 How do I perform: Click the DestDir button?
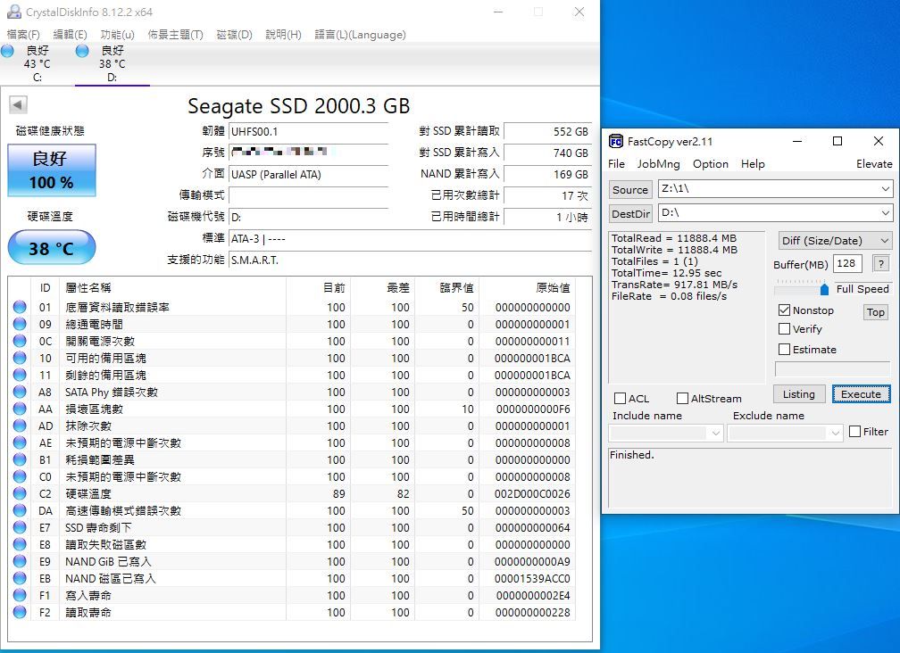point(630,214)
